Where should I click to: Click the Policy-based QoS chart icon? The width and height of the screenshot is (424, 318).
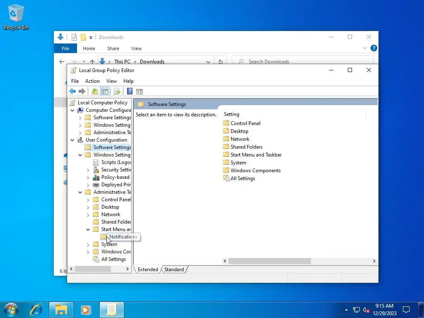click(x=96, y=177)
